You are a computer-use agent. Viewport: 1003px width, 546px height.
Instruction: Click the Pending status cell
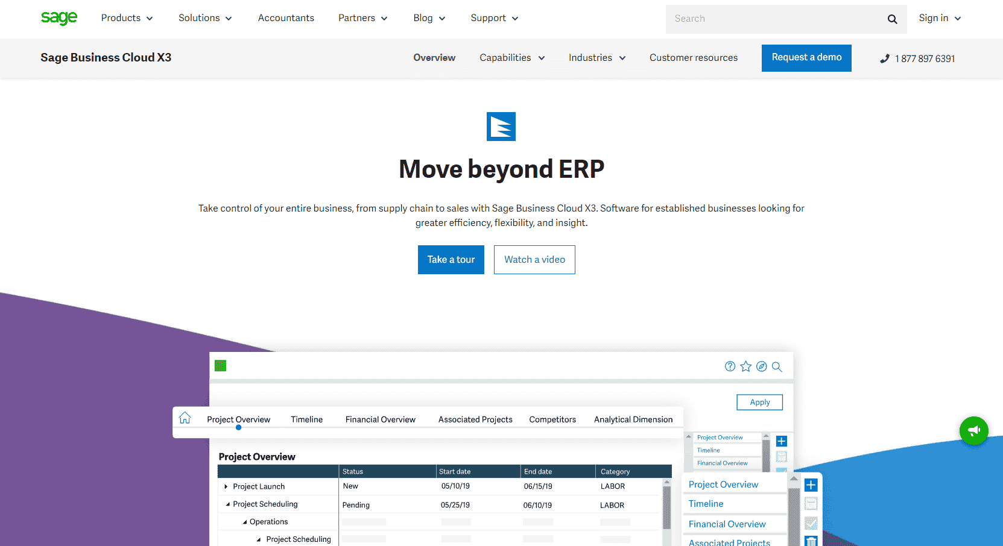(x=356, y=505)
